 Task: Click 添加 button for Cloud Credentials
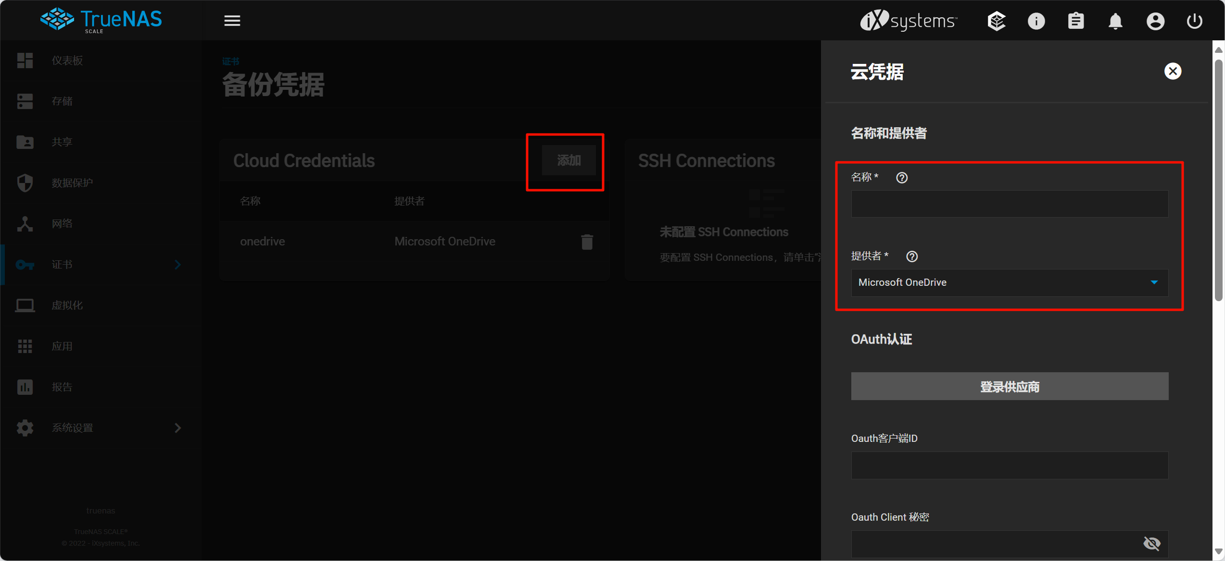coord(568,160)
